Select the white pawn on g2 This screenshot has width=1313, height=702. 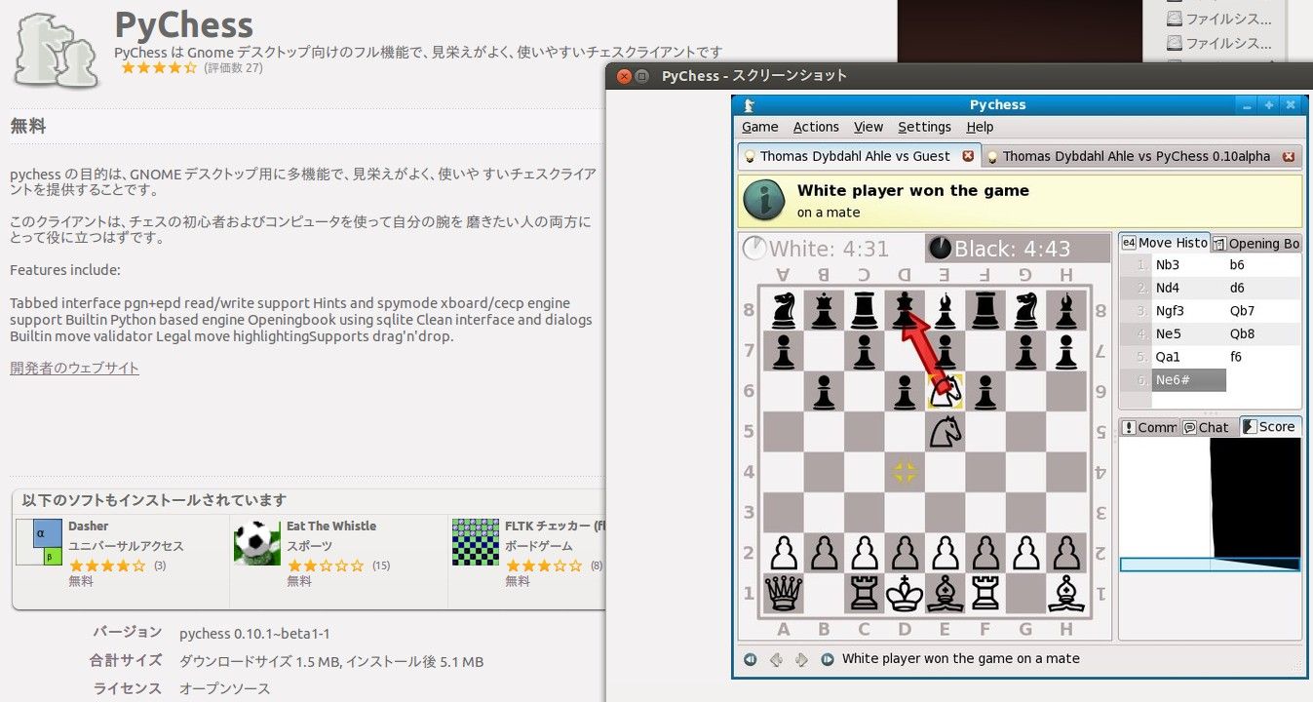coord(1025,553)
